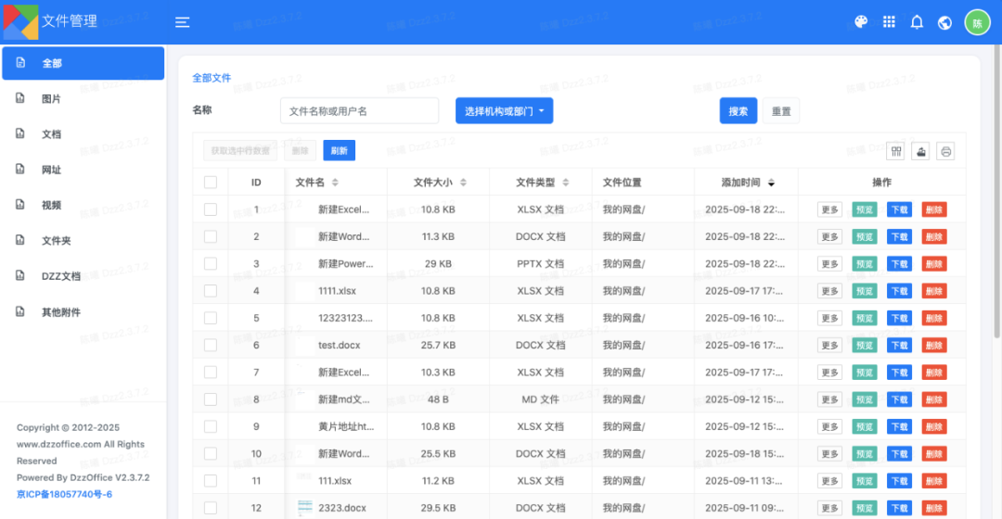
Task: Open the apps grid icon
Action: click(889, 22)
